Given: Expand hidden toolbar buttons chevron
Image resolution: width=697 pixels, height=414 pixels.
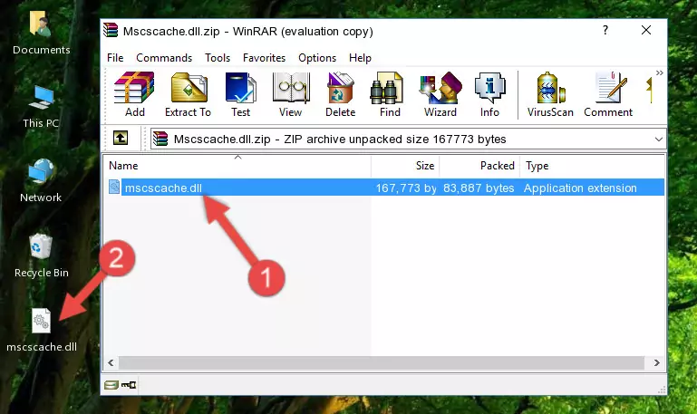Looking at the screenshot, I should [659, 72].
